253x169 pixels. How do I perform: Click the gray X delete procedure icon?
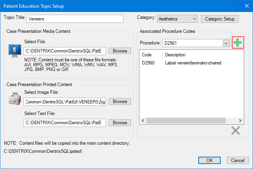235,130
